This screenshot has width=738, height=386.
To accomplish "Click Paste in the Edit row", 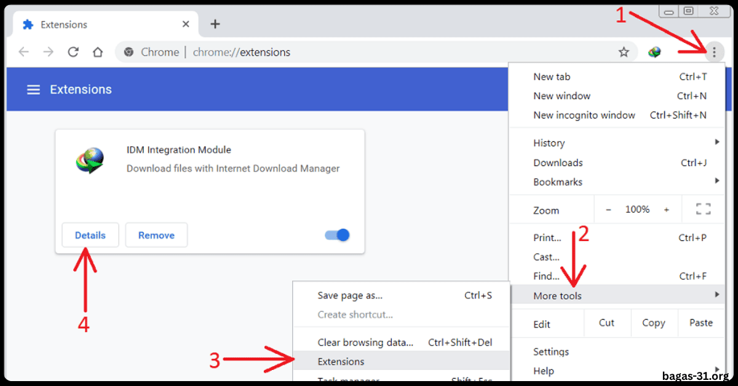I will (x=701, y=323).
